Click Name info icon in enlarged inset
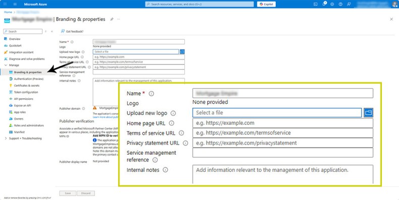The image size is (399, 200). (152, 94)
